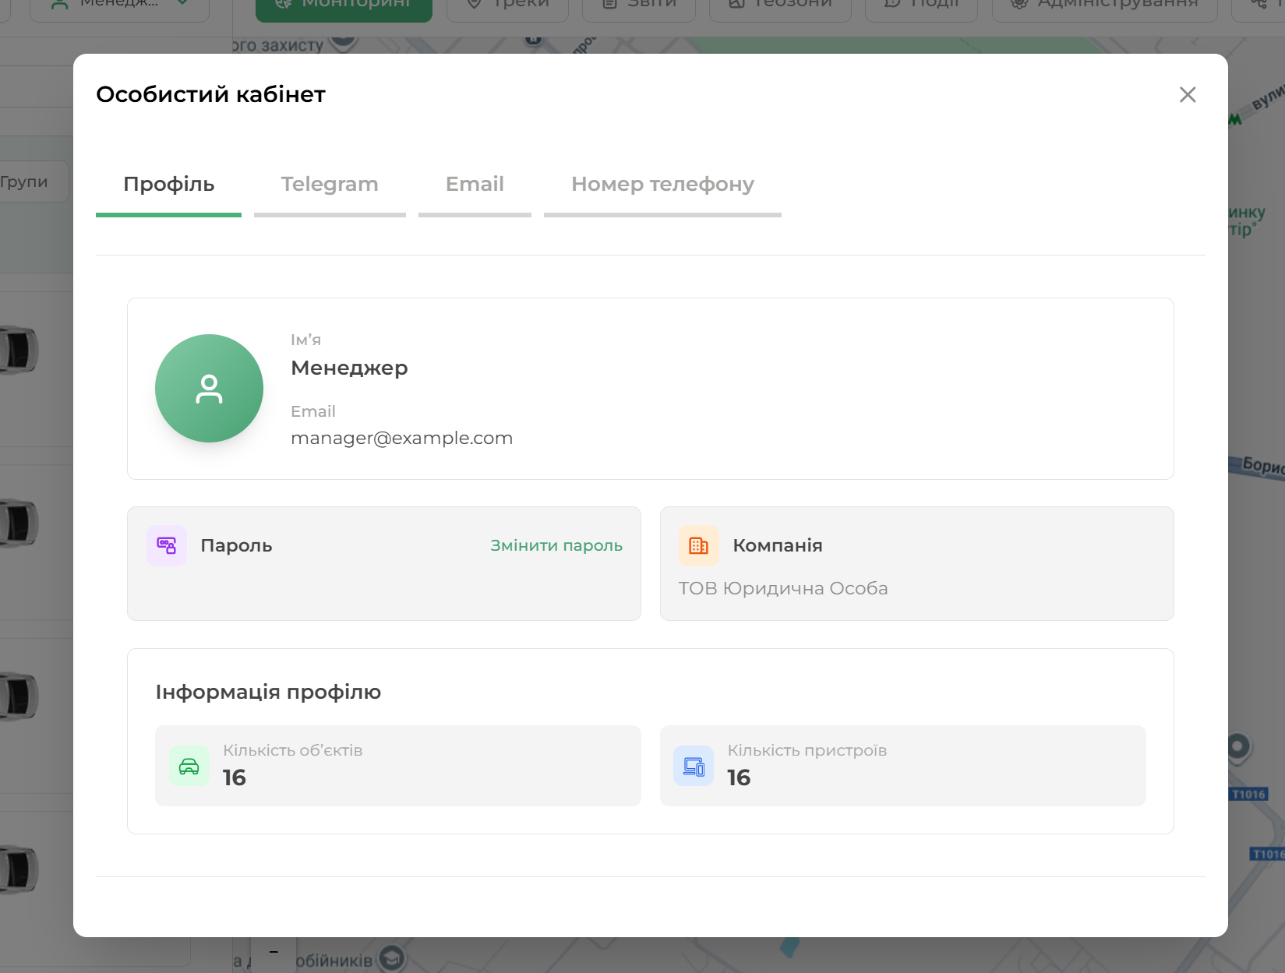Click the map zoom out minus button

274,952
